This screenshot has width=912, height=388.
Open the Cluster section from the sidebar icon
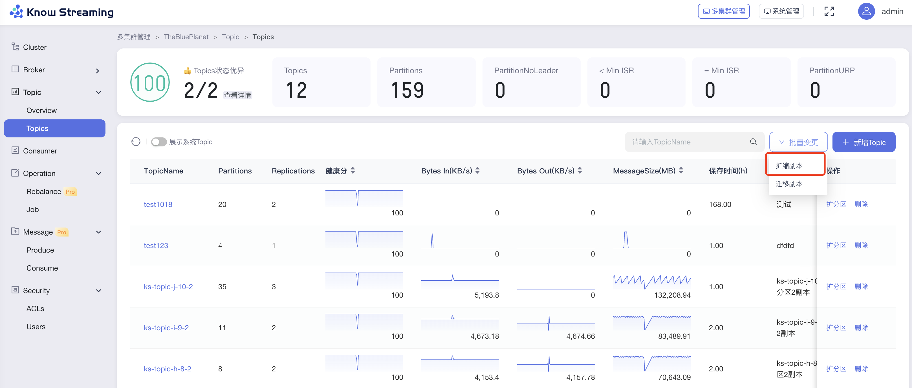[15, 47]
